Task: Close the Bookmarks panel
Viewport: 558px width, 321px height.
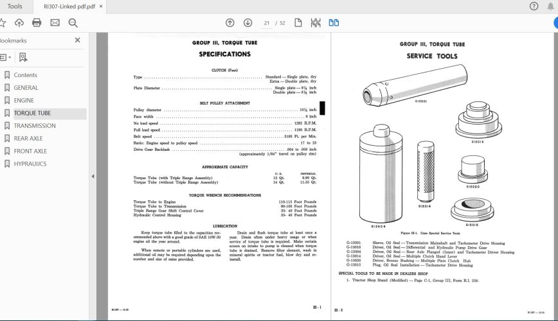Action: (78, 40)
